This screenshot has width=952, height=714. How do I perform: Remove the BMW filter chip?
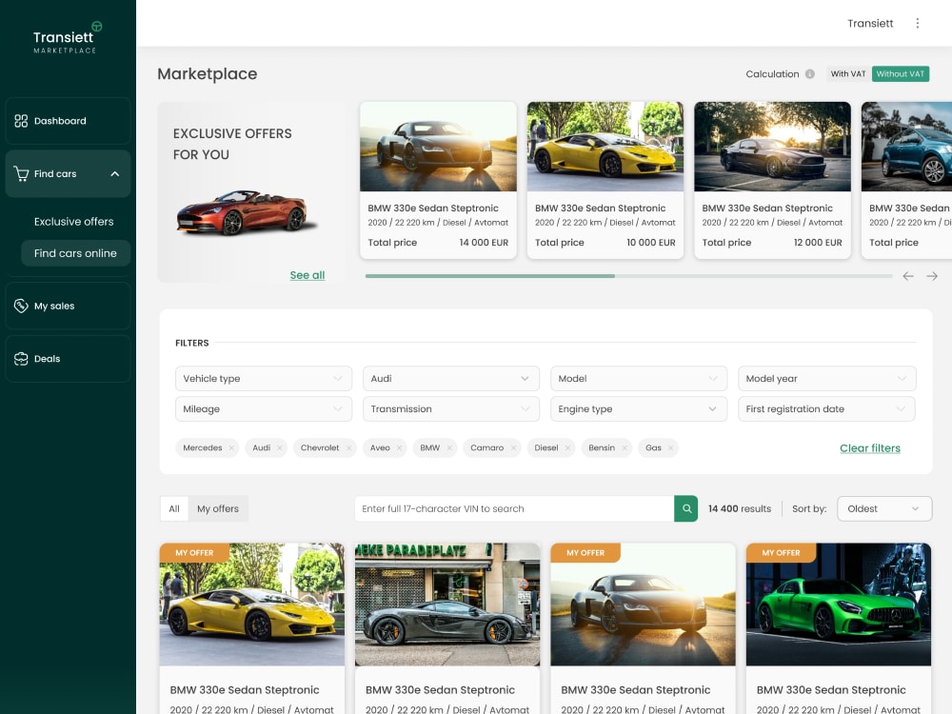tap(449, 448)
